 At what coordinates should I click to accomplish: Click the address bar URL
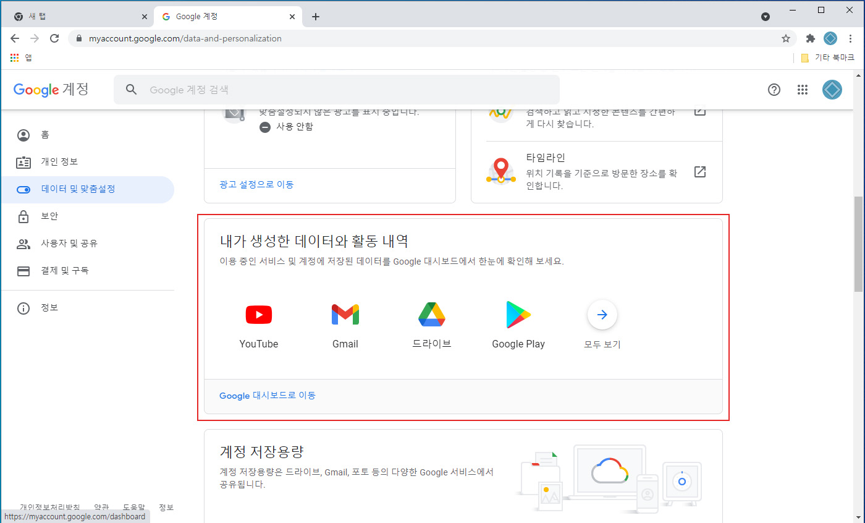coord(185,38)
